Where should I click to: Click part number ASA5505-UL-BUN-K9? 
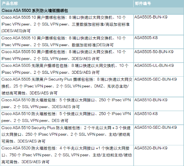(x=154, y=65)
